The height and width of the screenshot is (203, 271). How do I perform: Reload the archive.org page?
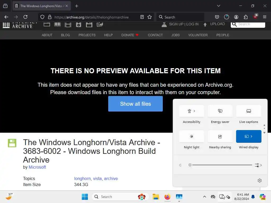[25, 17]
